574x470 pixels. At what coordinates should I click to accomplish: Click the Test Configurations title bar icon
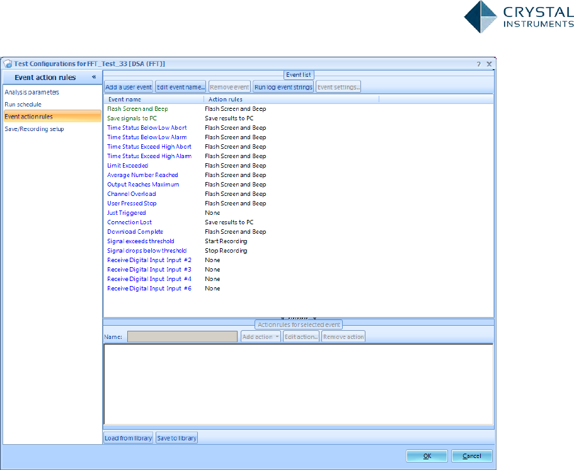pyautogui.click(x=8, y=64)
